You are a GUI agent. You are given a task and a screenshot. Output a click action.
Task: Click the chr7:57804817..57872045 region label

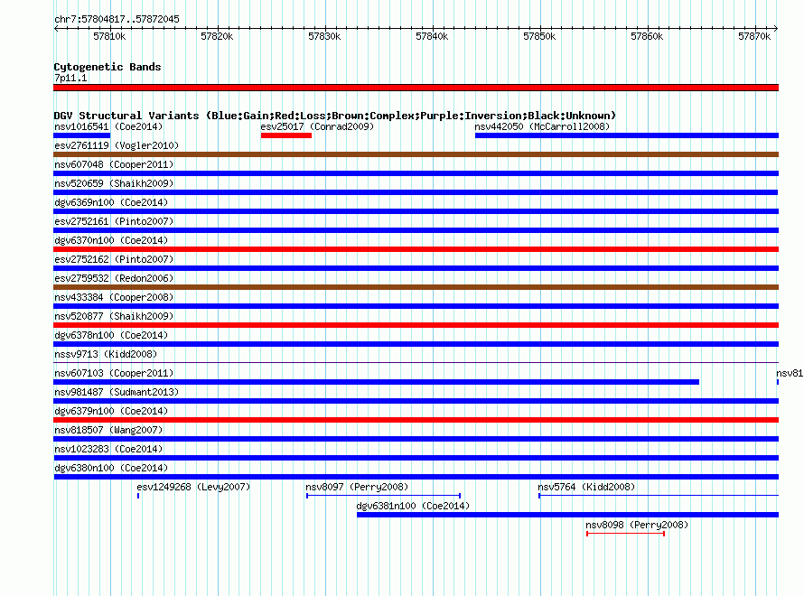(117, 19)
